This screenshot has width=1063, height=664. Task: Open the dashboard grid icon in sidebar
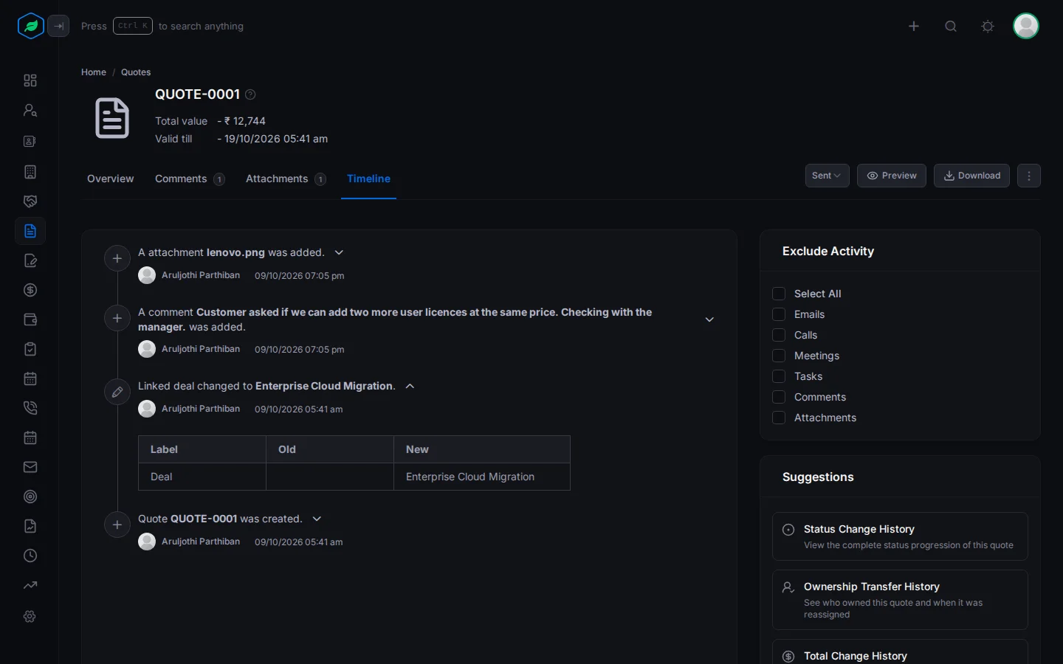tap(30, 80)
